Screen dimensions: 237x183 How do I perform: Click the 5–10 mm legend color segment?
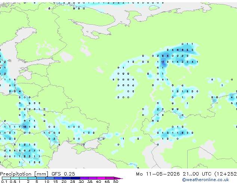click(x=41, y=178)
